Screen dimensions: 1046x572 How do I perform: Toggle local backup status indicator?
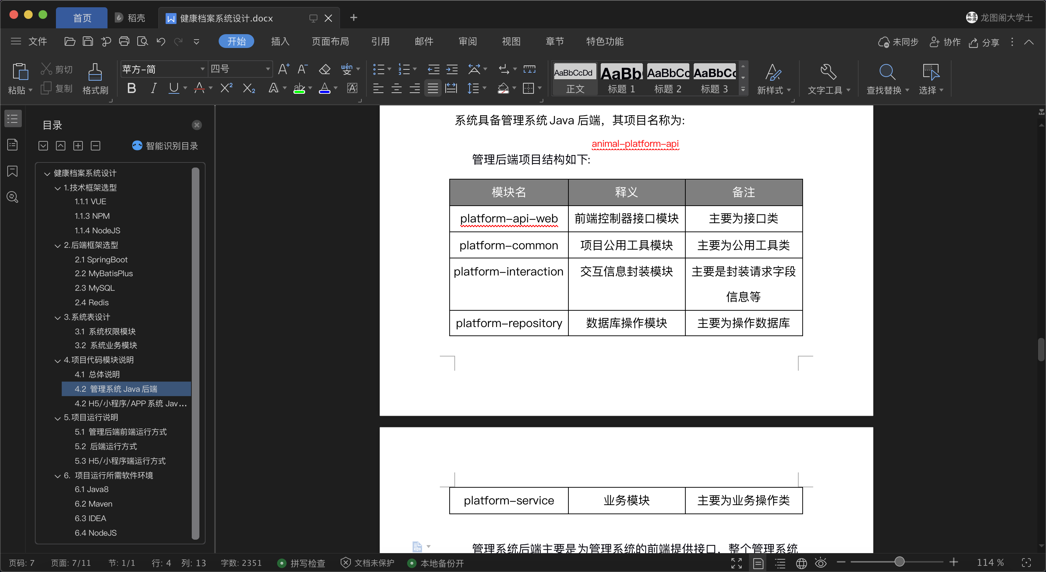[x=435, y=563]
